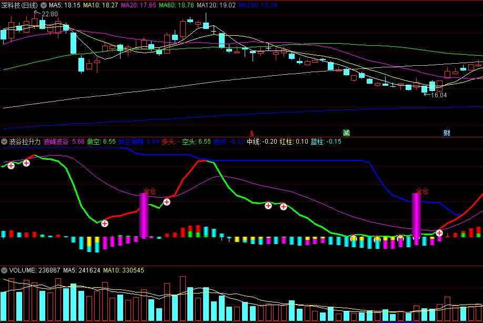Viewport: 483px width, 323px height.
Task: Click the 波峰波谷: 5.66 value
Action: pos(64,142)
